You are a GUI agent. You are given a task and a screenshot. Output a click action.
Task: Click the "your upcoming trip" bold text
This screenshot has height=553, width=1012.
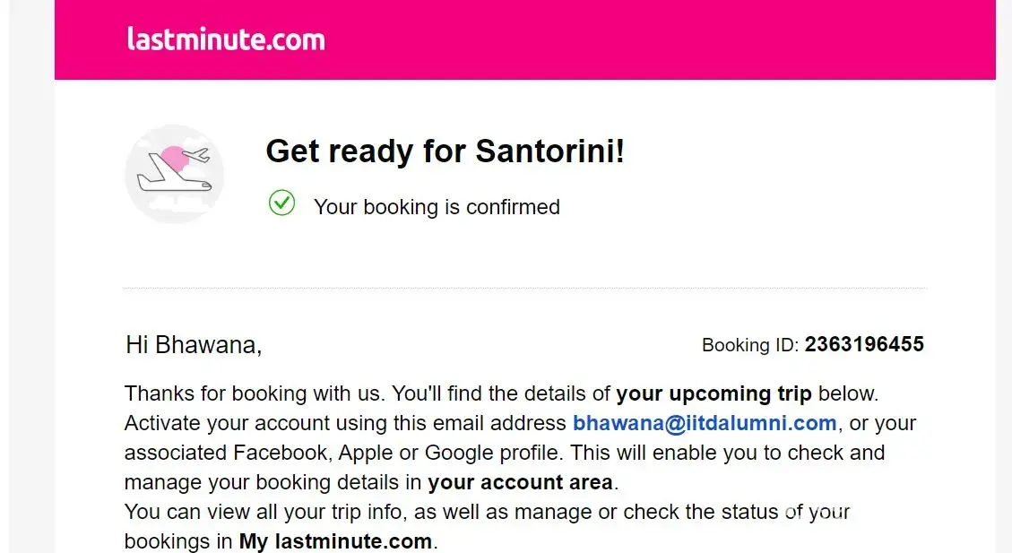click(714, 393)
